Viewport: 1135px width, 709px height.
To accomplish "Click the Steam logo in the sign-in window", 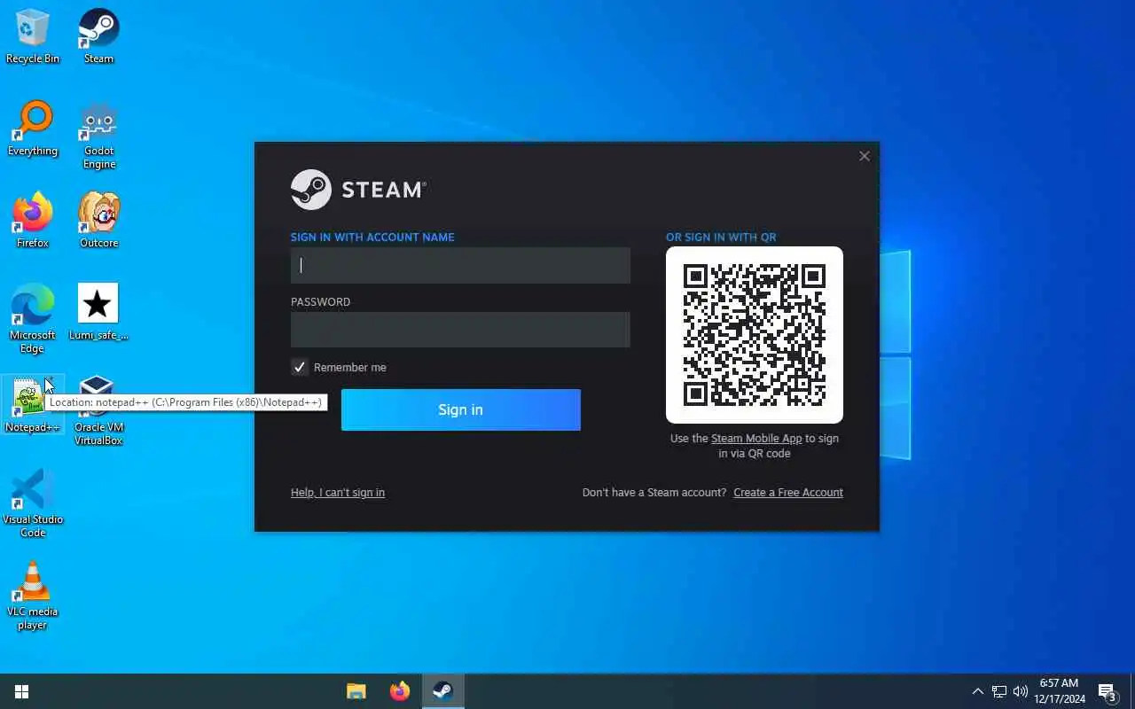I will [x=359, y=190].
